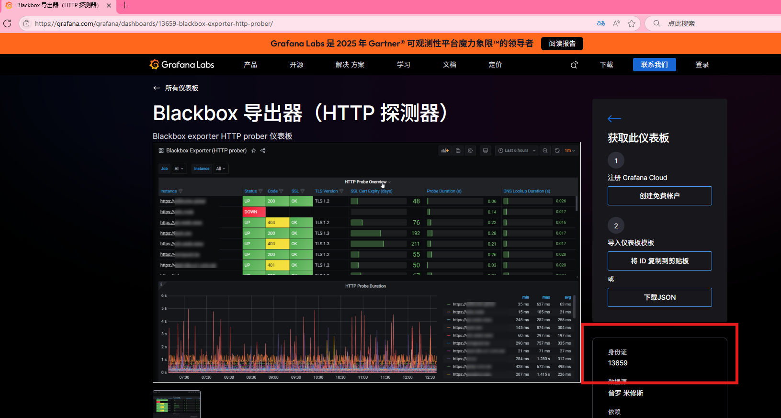Click the save dashboard icon
Viewport: 781px width, 418px height.
458,150
